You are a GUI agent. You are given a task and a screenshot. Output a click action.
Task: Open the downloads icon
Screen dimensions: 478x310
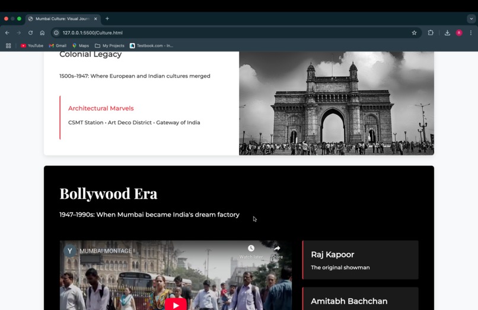point(447,33)
